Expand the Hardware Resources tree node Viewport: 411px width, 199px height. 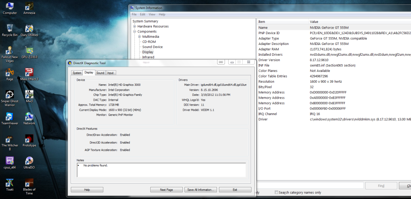pyautogui.click(x=135, y=26)
